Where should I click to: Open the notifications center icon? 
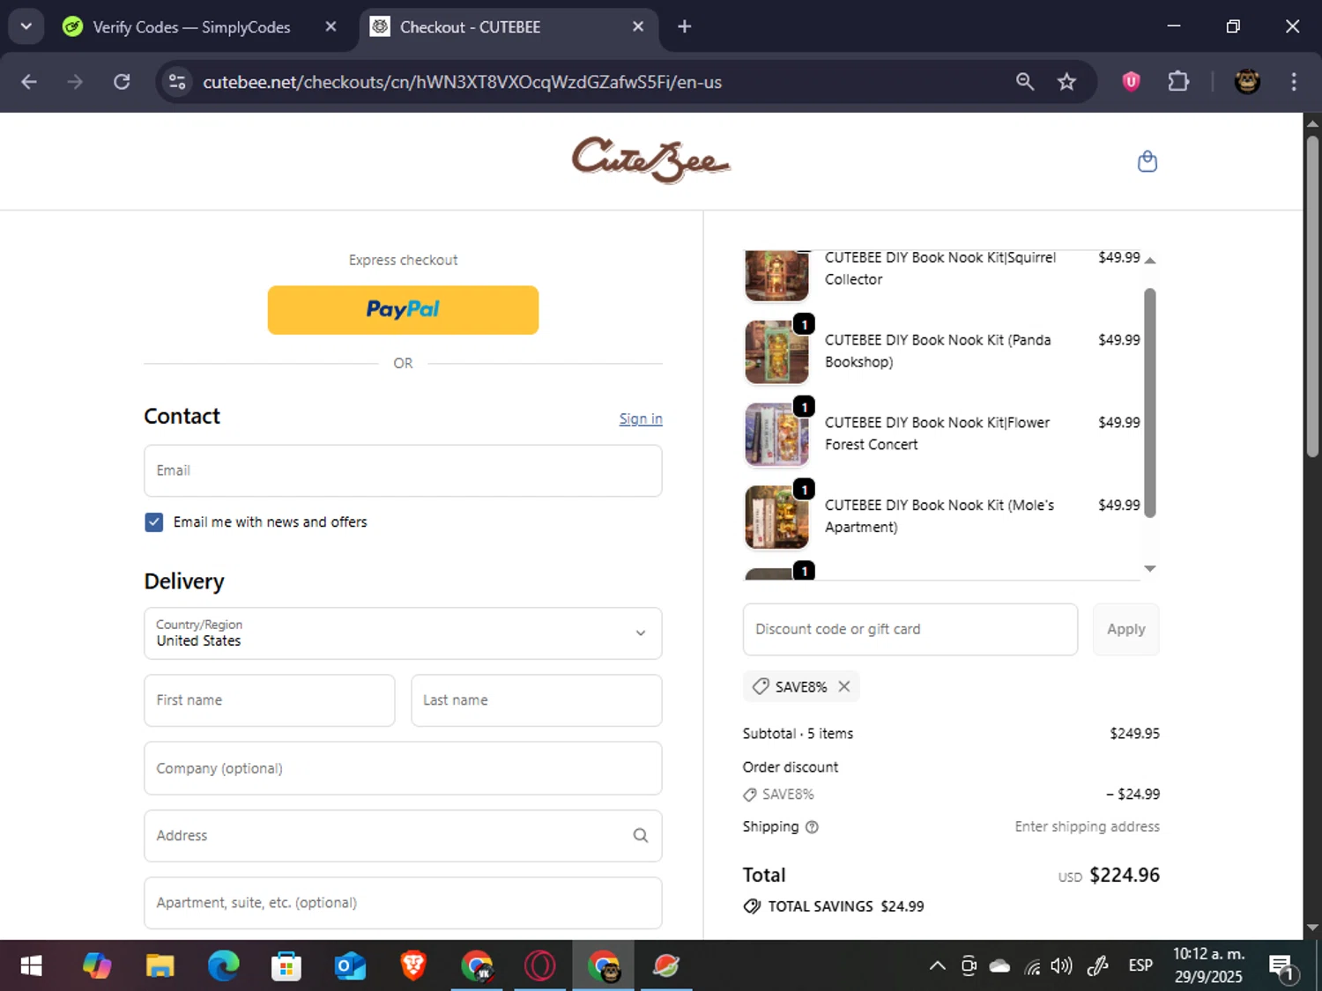coord(1282,966)
